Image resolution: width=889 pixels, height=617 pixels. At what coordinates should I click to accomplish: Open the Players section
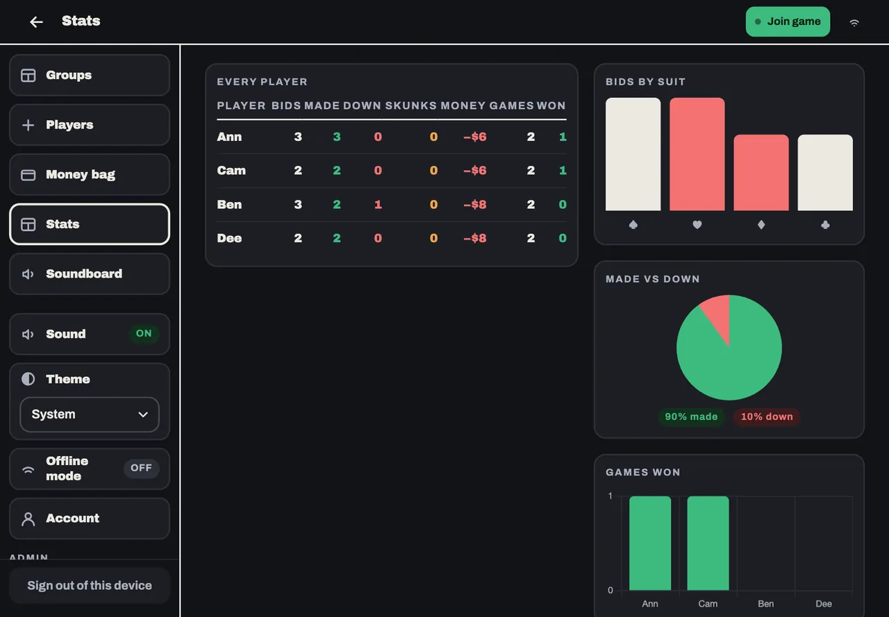[x=90, y=125]
